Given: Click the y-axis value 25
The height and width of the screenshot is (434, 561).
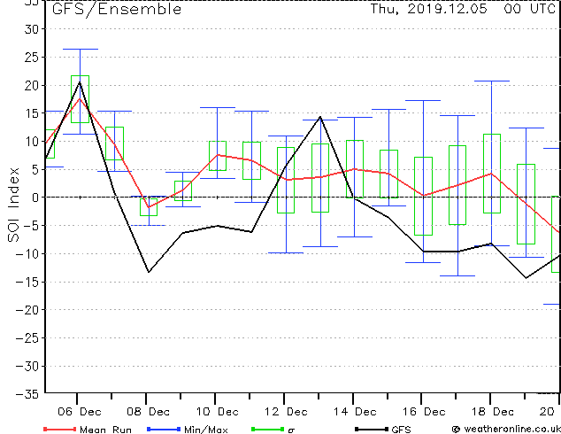Looking at the screenshot, I should [30, 57].
